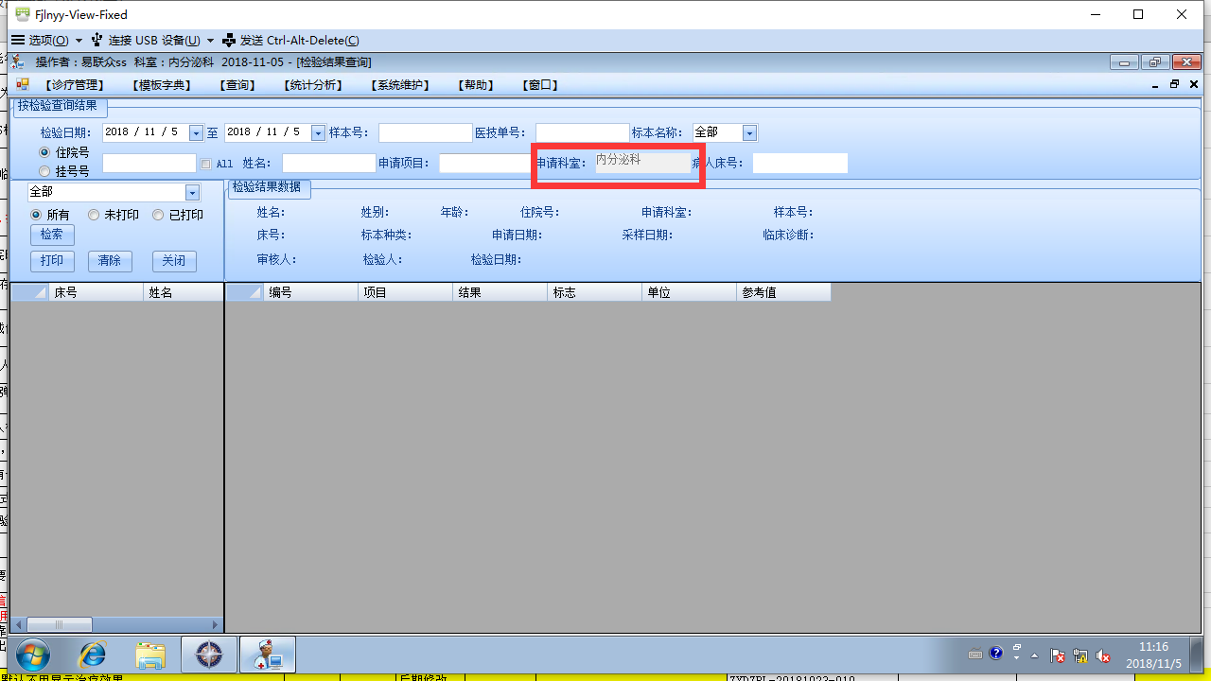The height and width of the screenshot is (681, 1211).
Task: Click the 申请项目 input field
Action: [486, 164]
